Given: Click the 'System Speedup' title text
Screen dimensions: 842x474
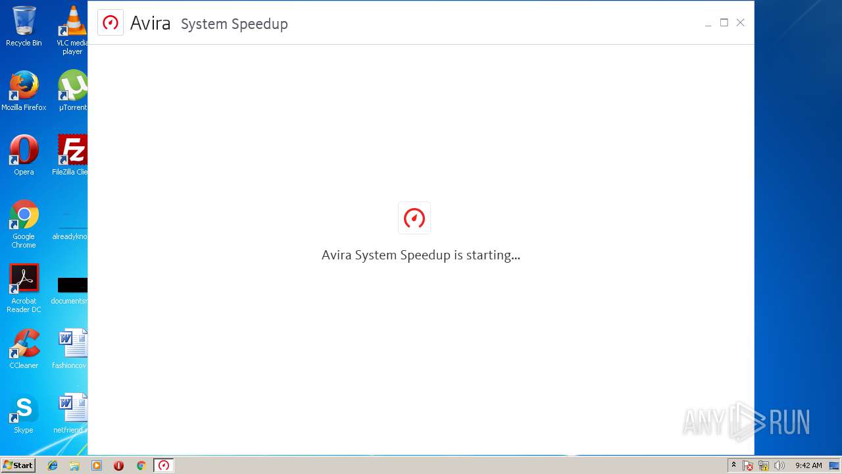Looking at the screenshot, I should pos(234,24).
